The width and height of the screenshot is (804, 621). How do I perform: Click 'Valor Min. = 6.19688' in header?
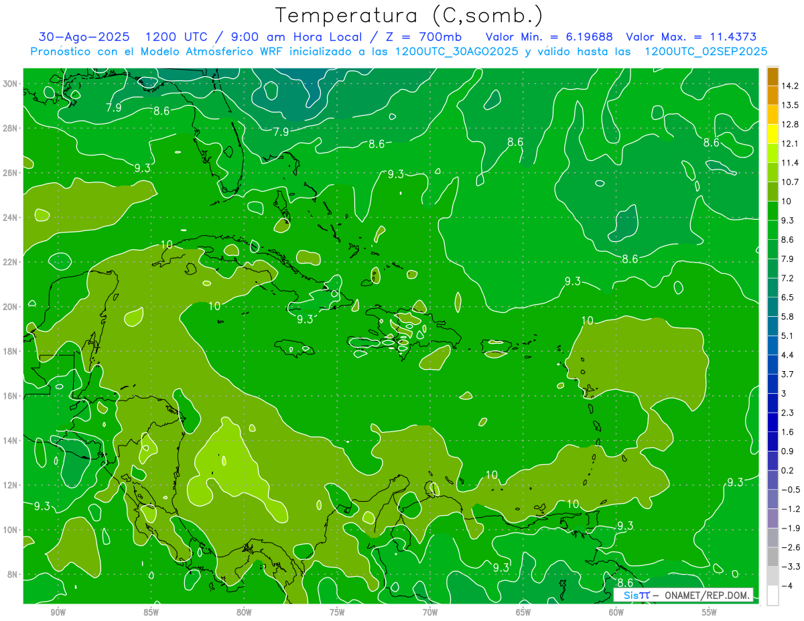pyautogui.click(x=550, y=37)
